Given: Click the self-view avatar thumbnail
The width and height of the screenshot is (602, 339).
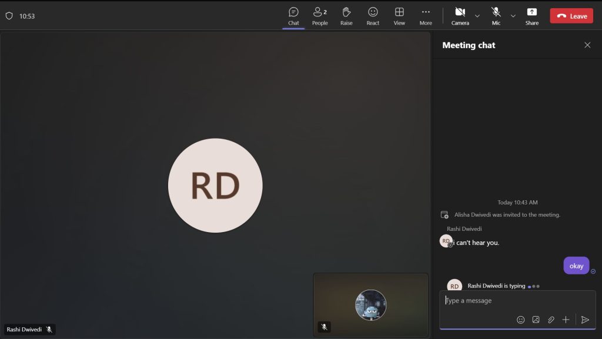Looking at the screenshot, I should (x=370, y=305).
